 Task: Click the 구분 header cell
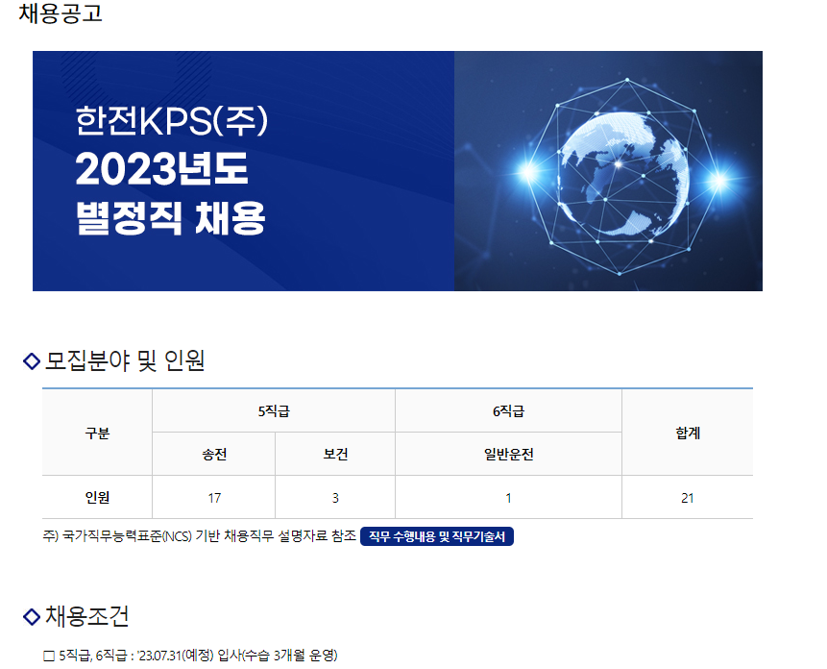click(97, 433)
